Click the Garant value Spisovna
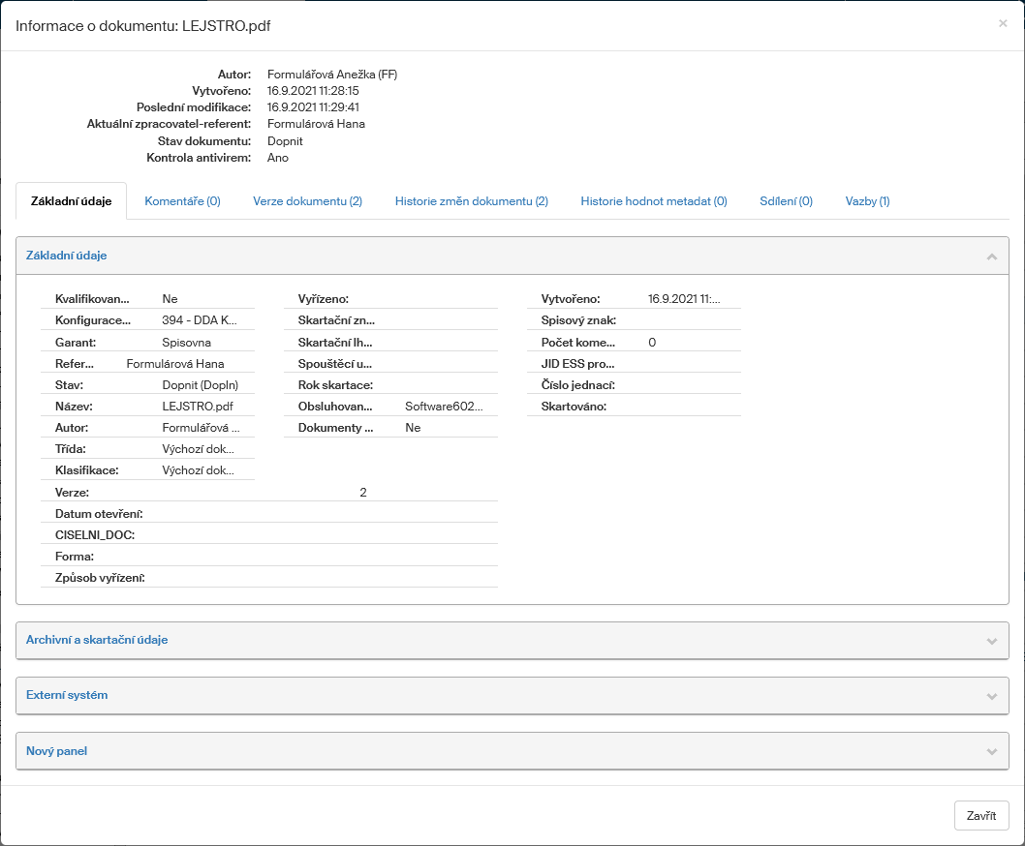This screenshot has height=846, width=1025. [186, 343]
